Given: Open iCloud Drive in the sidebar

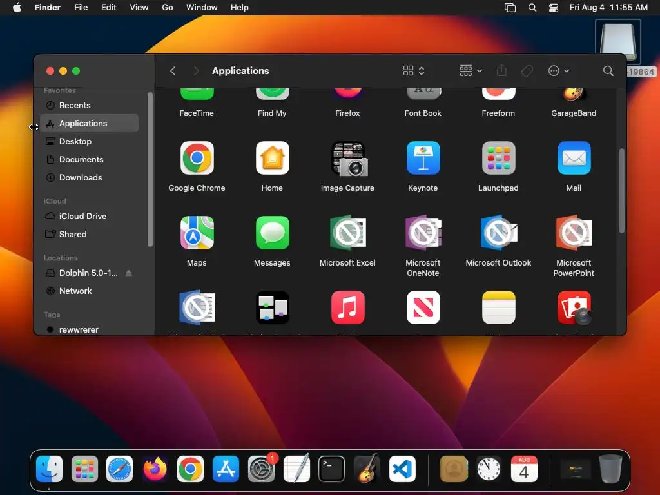Looking at the screenshot, I should (89, 216).
